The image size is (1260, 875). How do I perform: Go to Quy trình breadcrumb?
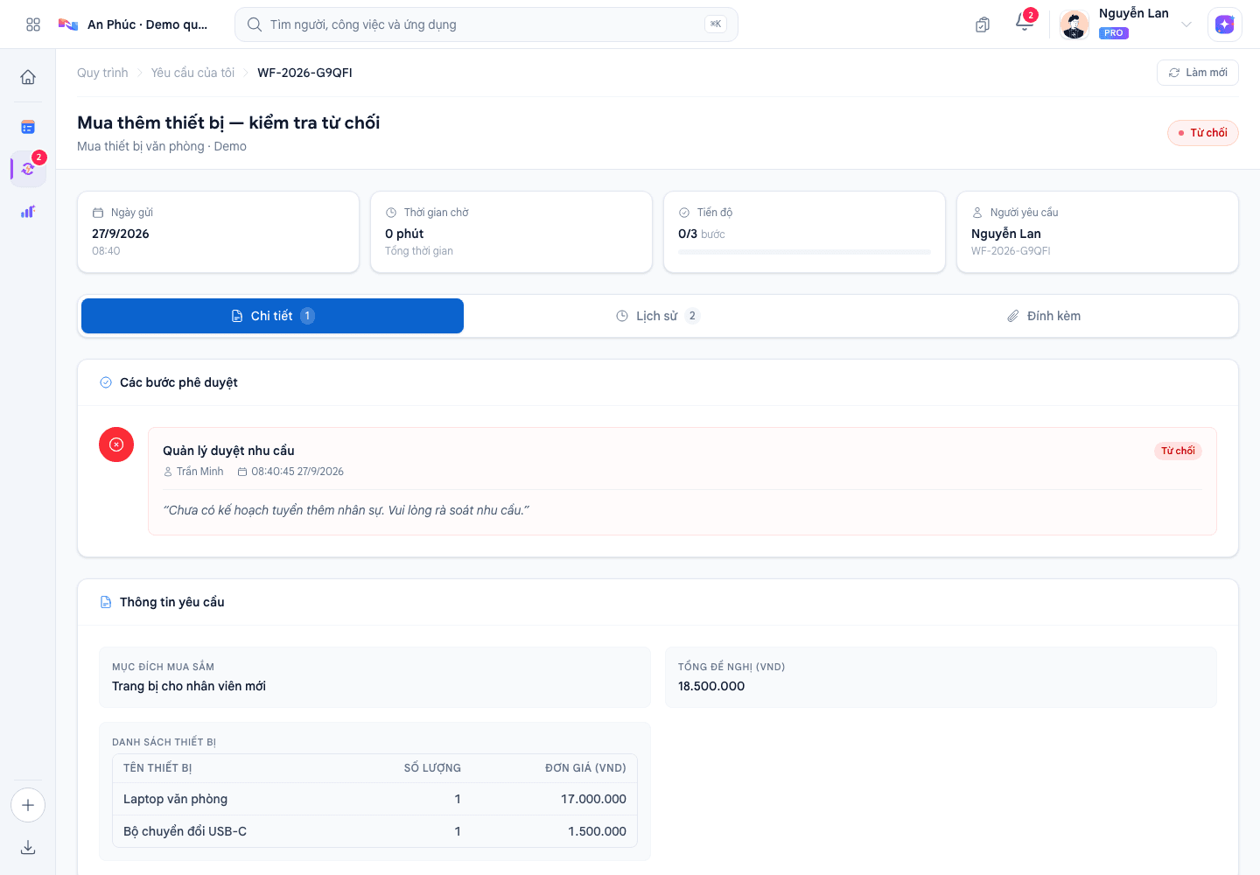point(102,73)
